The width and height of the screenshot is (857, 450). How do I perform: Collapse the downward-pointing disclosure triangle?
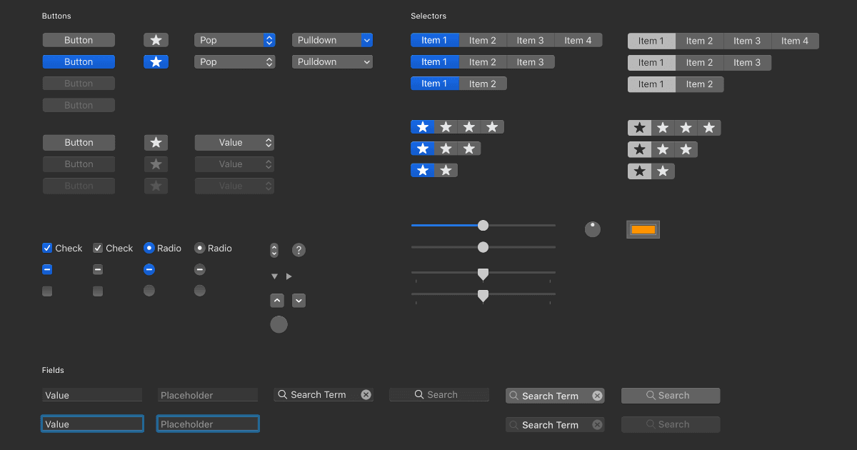[x=274, y=276]
